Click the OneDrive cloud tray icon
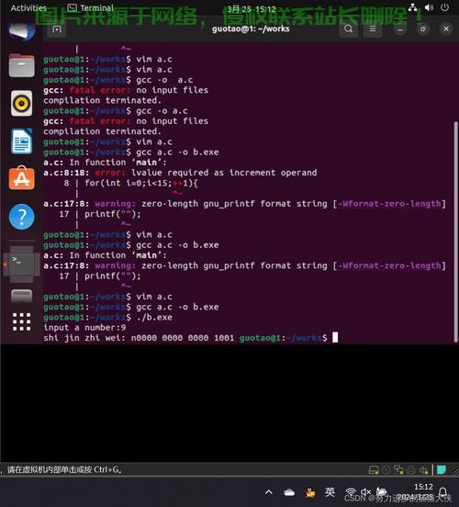 [289, 492]
